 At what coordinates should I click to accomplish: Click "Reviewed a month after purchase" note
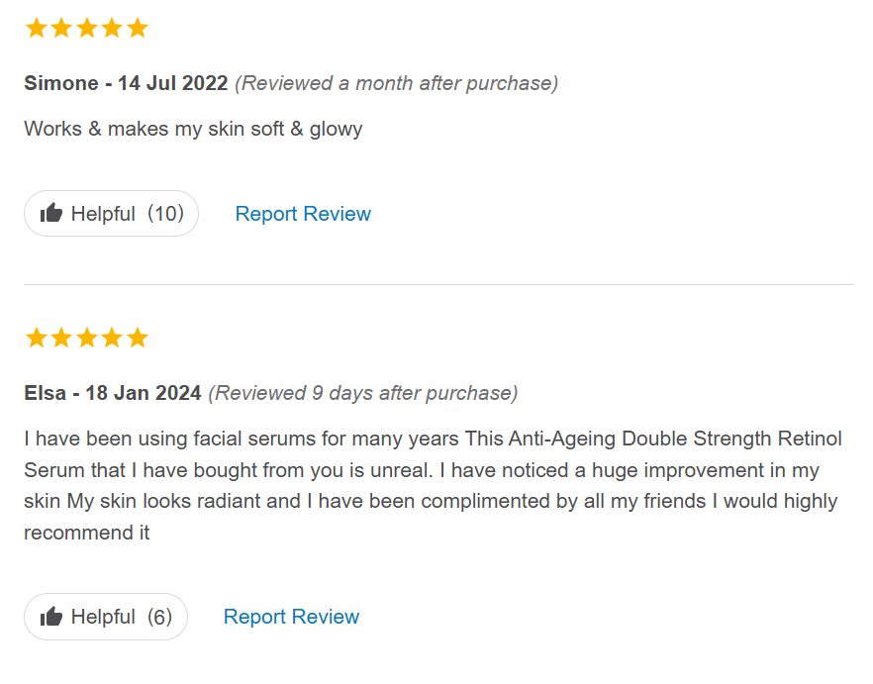click(x=396, y=83)
